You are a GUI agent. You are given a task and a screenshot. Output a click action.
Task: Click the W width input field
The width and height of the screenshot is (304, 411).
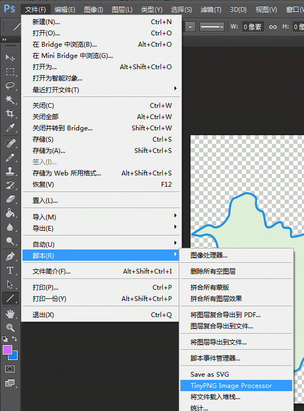253,27
